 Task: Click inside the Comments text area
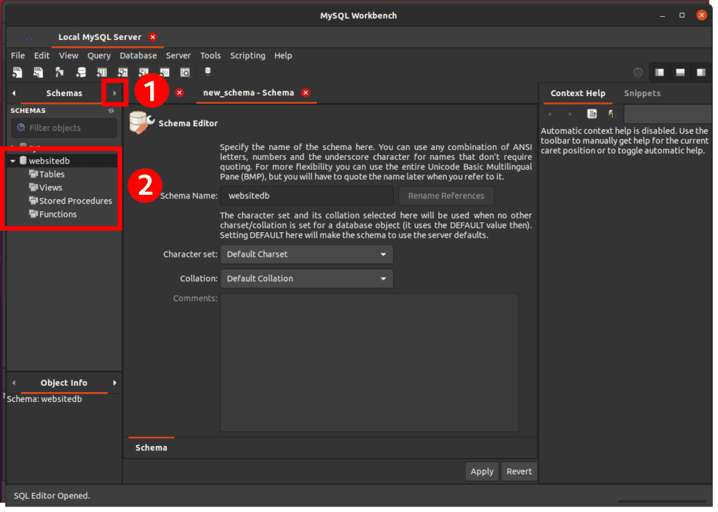(x=369, y=362)
